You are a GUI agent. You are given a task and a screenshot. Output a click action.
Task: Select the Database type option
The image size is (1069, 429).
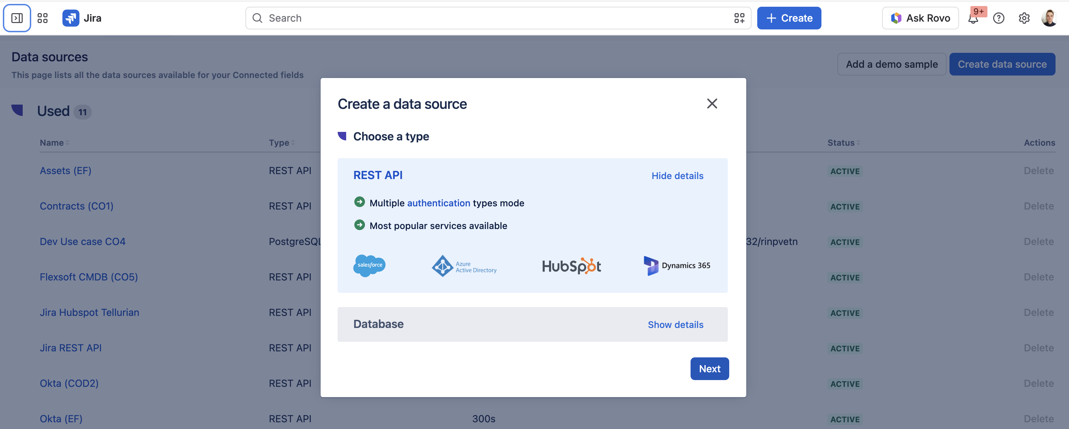click(532, 324)
